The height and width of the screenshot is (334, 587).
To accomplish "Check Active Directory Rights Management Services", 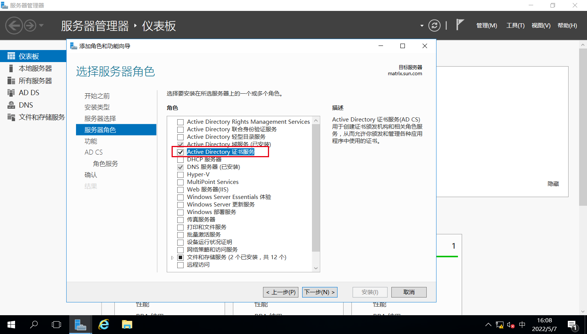I will coord(181,122).
